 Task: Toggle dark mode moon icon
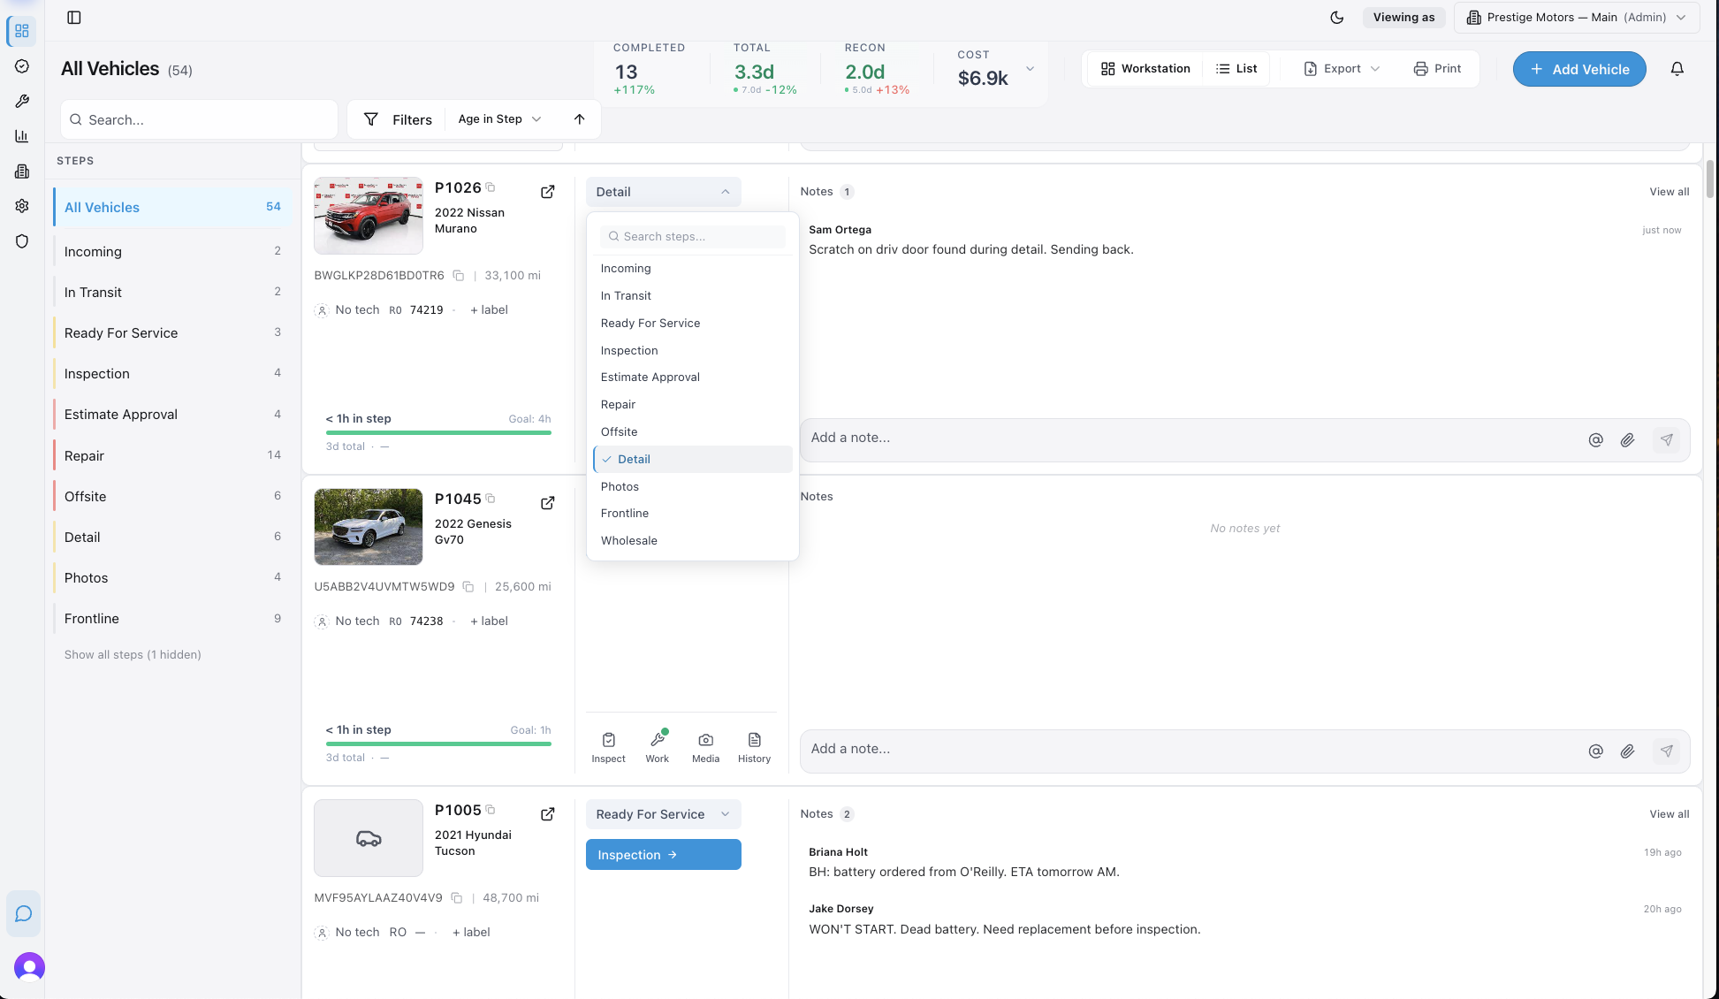[x=1337, y=18]
